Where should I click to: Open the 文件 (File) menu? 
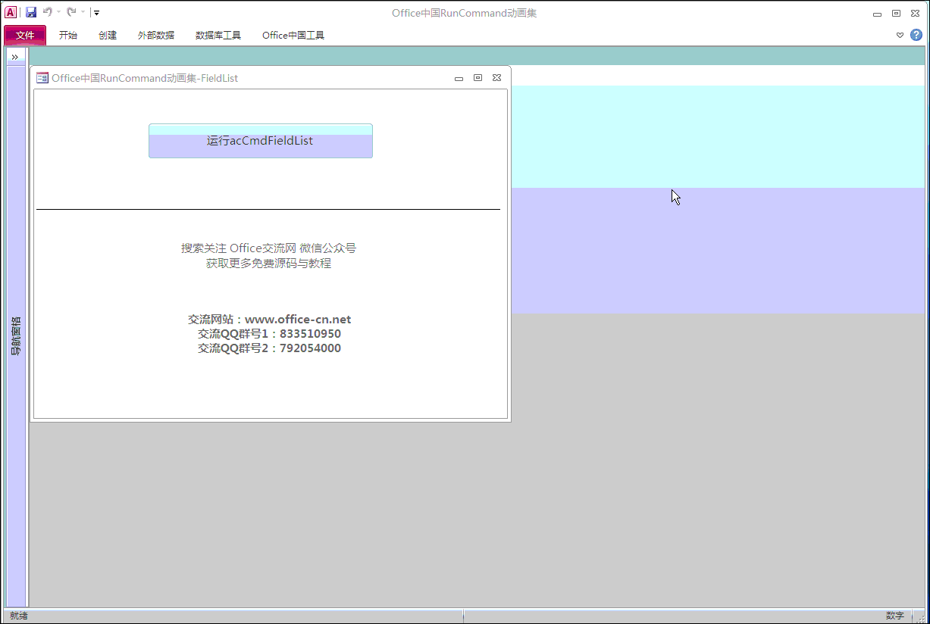(25, 35)
